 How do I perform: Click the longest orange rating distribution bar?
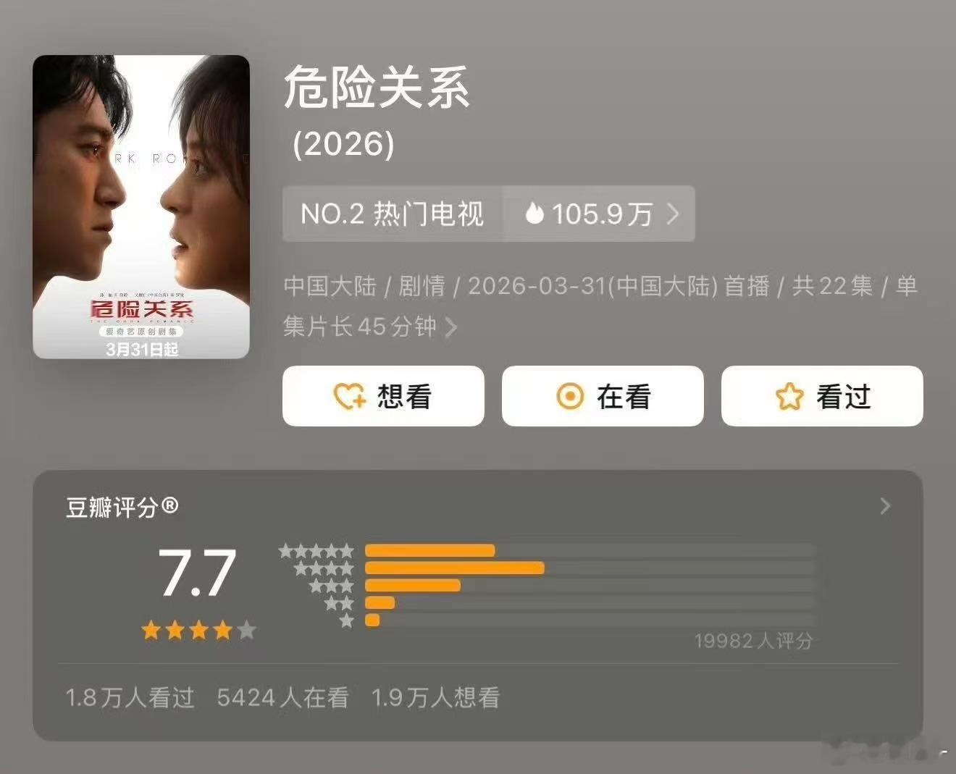click(x=456, y=568)
